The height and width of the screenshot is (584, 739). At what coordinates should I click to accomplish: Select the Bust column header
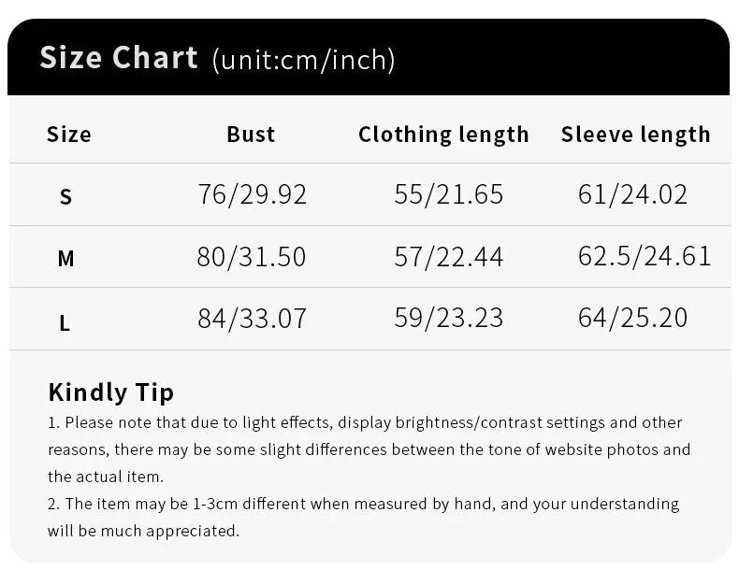[x=251, y=135]
